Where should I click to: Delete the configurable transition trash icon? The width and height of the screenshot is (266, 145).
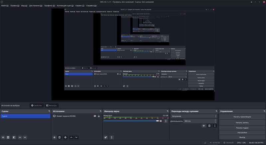point(209,126)
